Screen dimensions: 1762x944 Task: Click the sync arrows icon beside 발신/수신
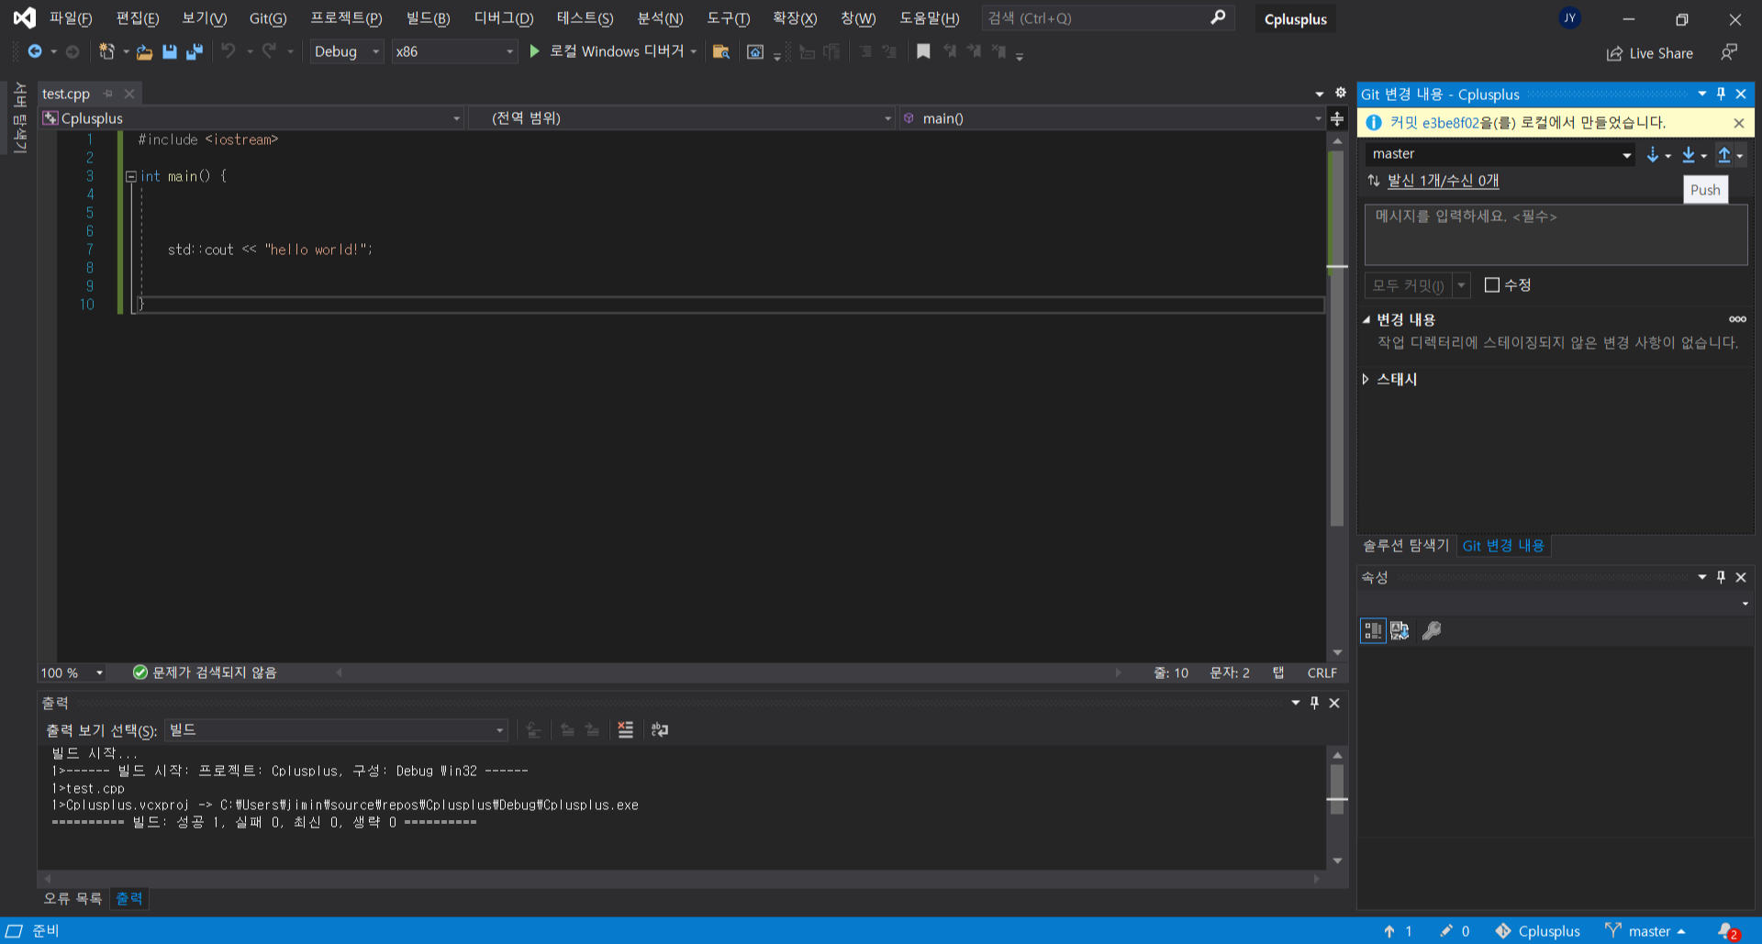1374,181
